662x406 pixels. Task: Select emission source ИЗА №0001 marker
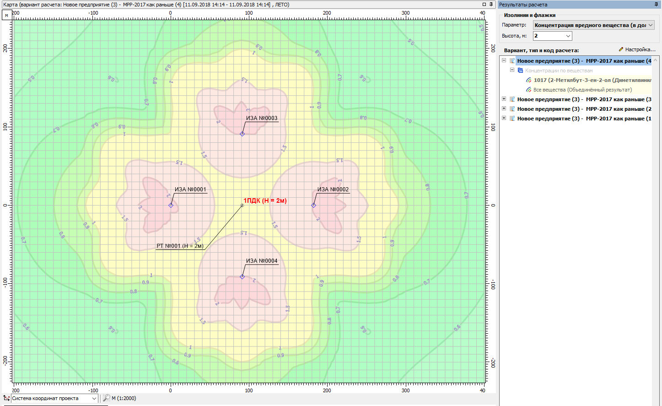(171, 206)
